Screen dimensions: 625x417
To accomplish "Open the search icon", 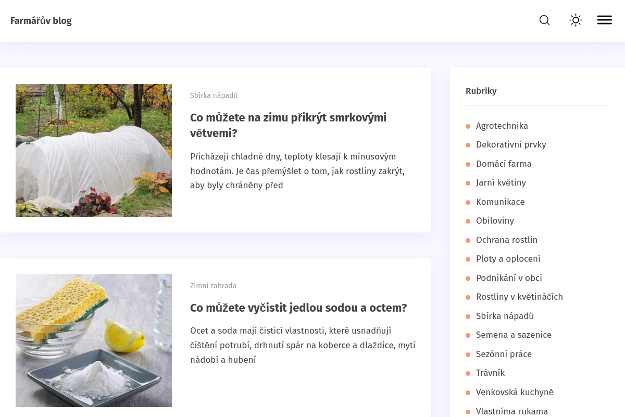I will (544, 20).
